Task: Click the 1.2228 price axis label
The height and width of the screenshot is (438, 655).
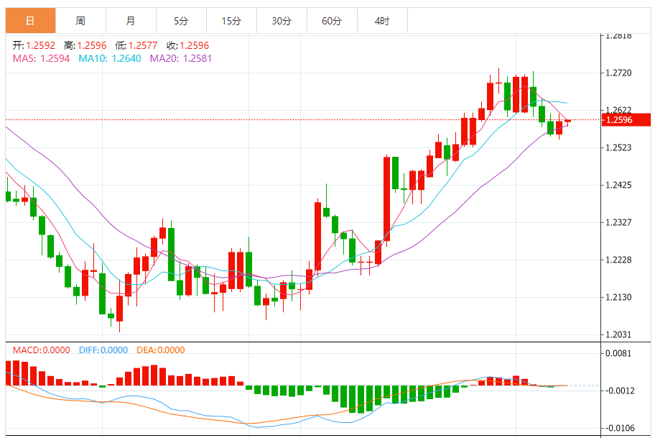Action: tap(618, 260)
